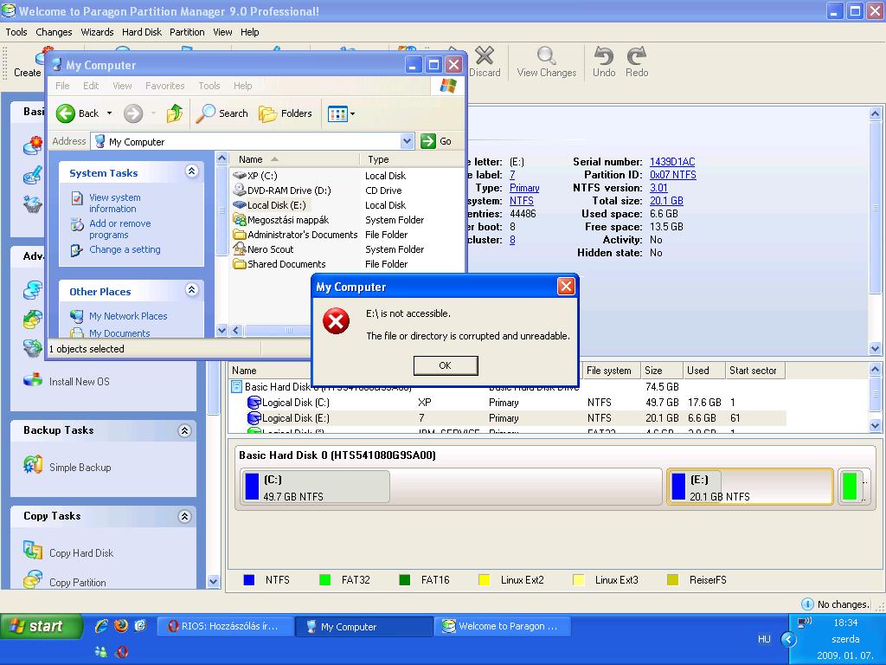Screen dimensions: 886x665
Task: Open Tools menu in Paragon
Action: (16, 32)
